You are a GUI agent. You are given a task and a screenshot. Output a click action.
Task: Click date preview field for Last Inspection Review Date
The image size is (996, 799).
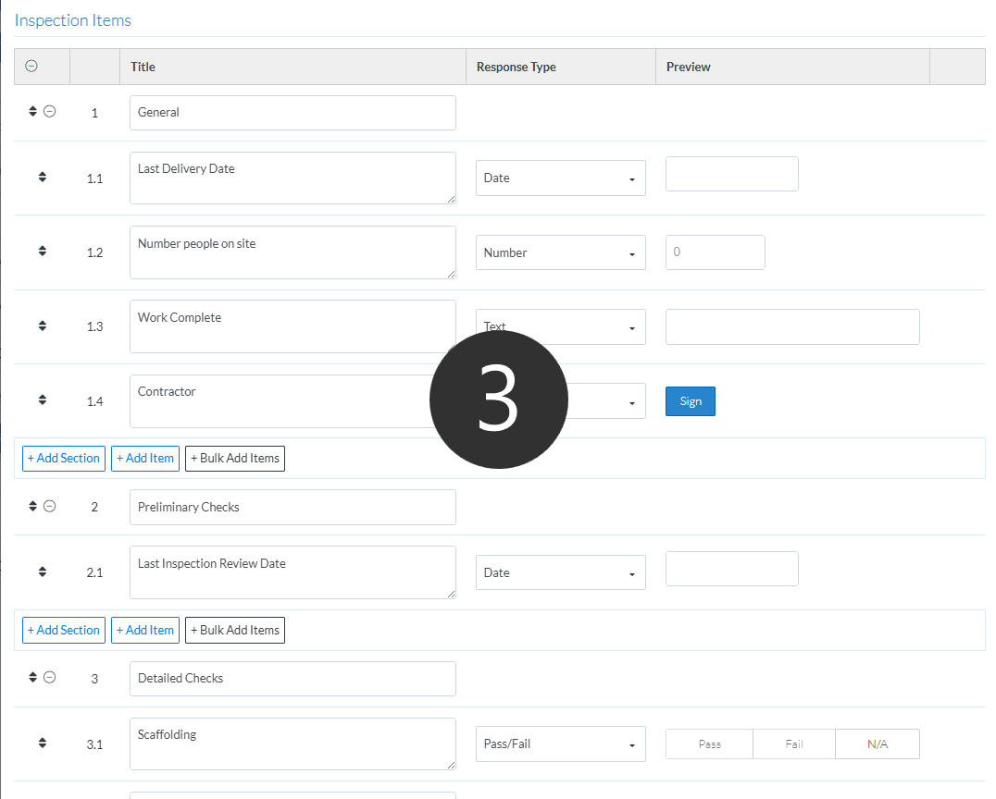pyautogui.click(x=731, y=570)
